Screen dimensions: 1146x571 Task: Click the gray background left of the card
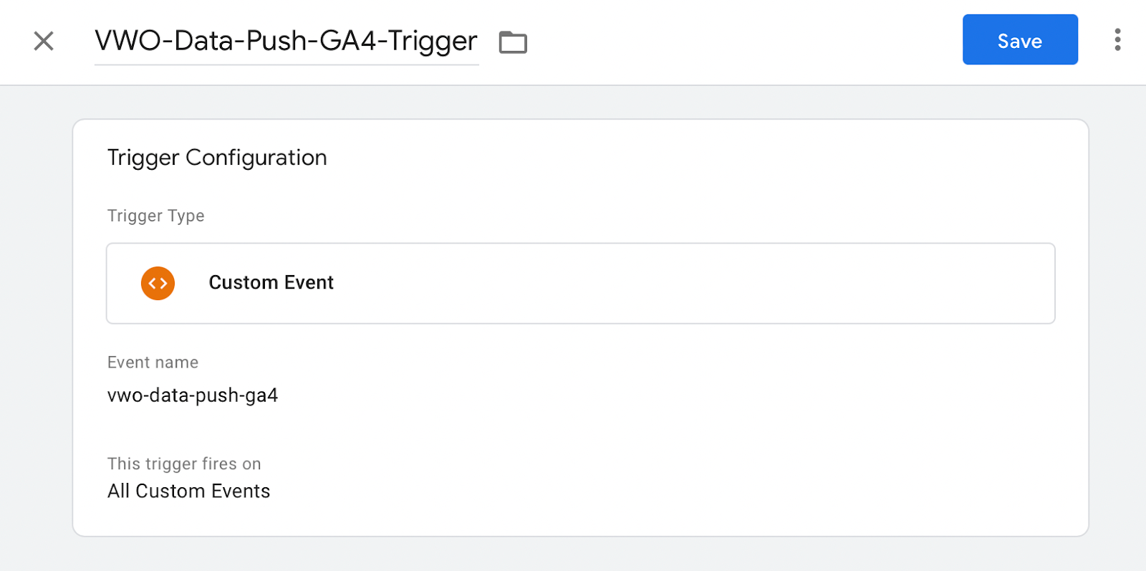point(36,322)
